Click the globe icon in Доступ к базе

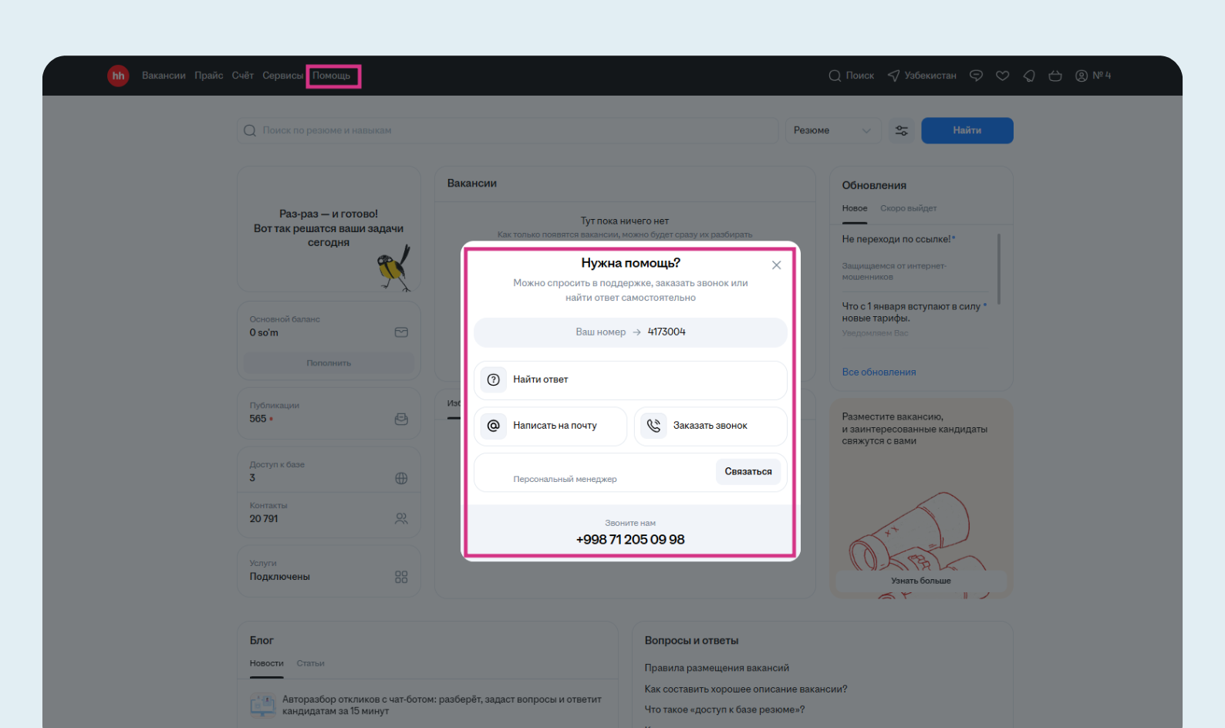(x=401, y=478)
